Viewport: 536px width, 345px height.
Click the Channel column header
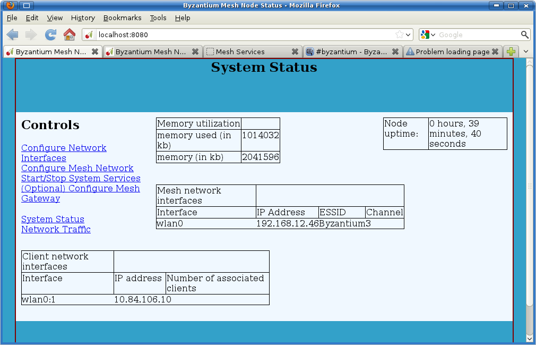tap(385, 212)
